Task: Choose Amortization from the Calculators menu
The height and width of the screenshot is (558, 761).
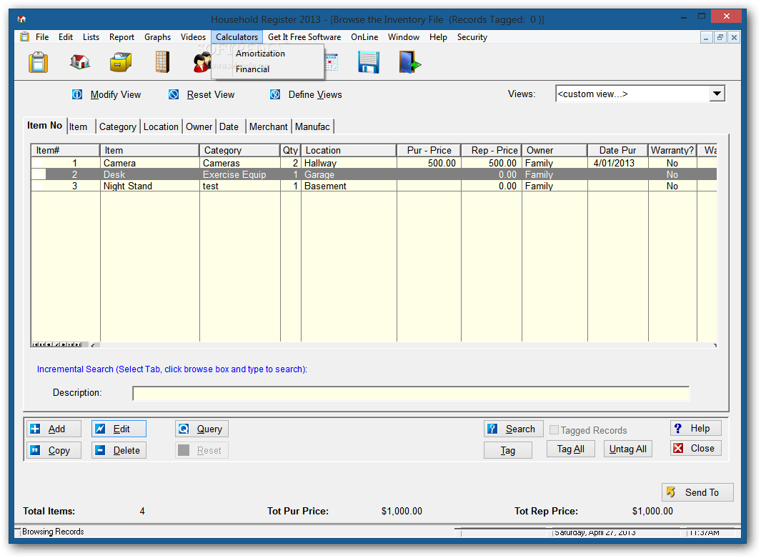Action: click(x=261, y=54)
